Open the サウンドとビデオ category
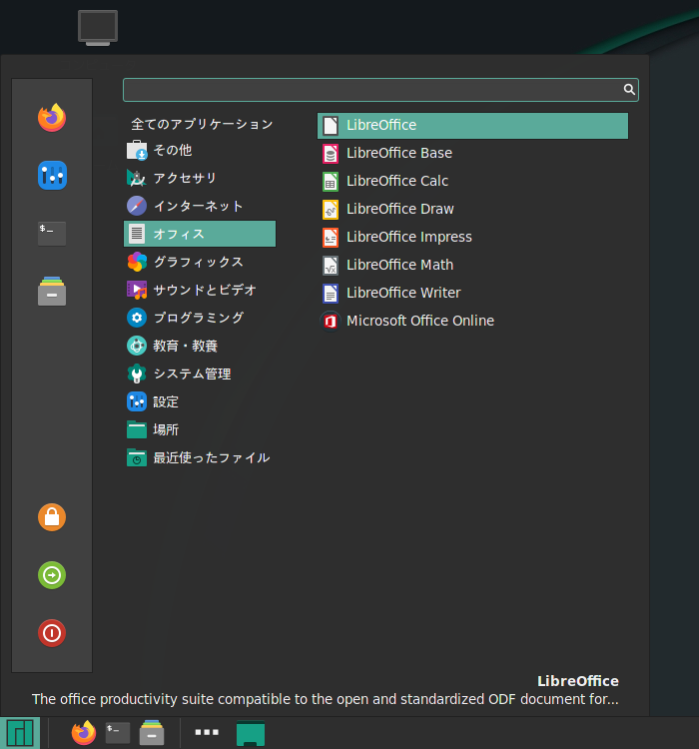Screen dimensions: 699x749 200,290
